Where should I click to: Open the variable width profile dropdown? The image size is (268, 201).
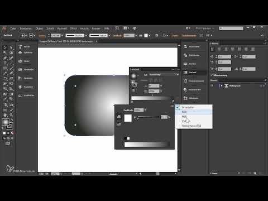tap(86, 35)
